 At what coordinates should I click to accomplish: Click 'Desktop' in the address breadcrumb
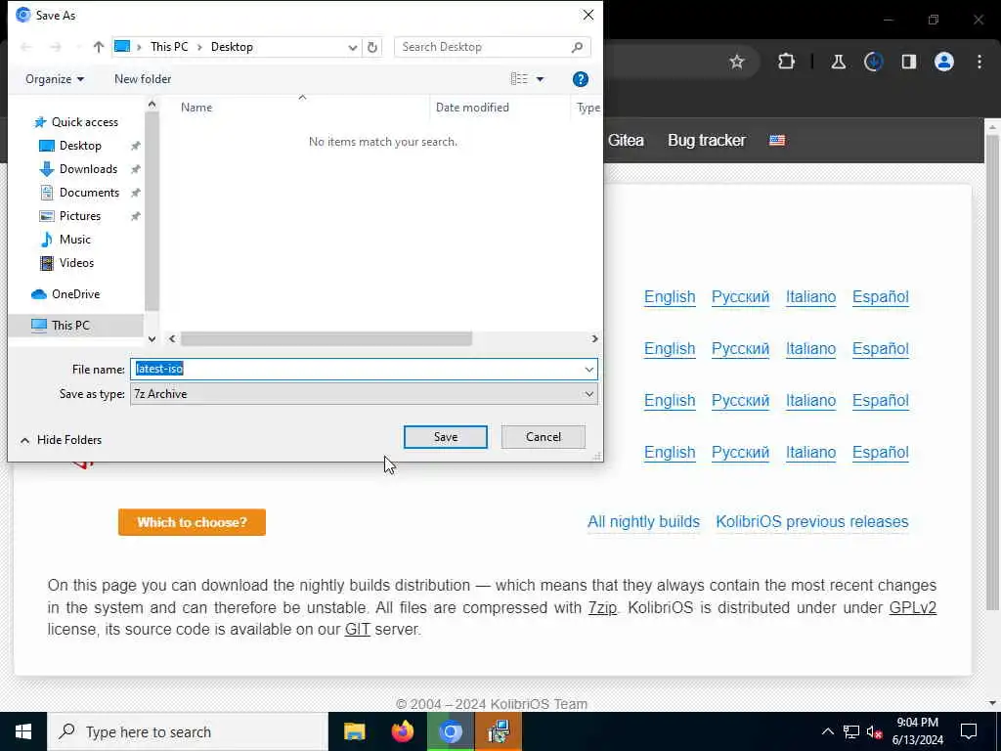(232, 47)
